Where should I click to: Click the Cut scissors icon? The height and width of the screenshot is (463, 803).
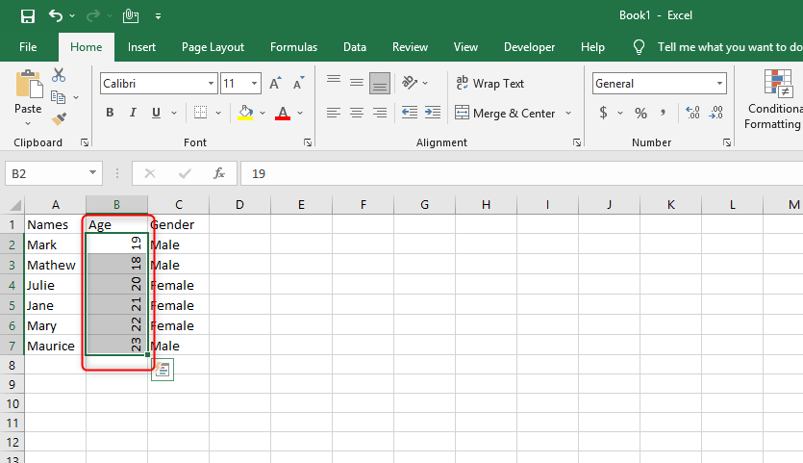pos(59,75)
